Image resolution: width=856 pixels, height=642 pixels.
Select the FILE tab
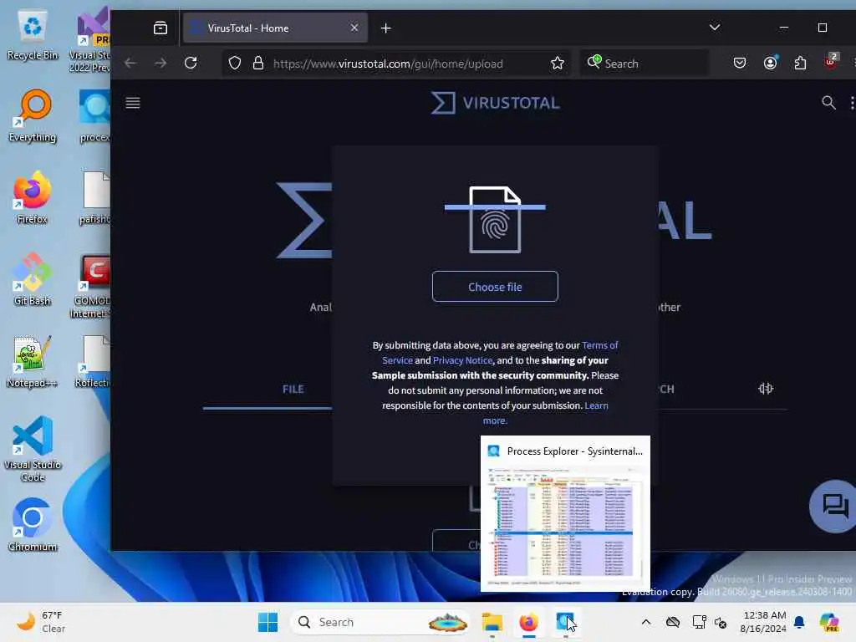tap(293, 390)
